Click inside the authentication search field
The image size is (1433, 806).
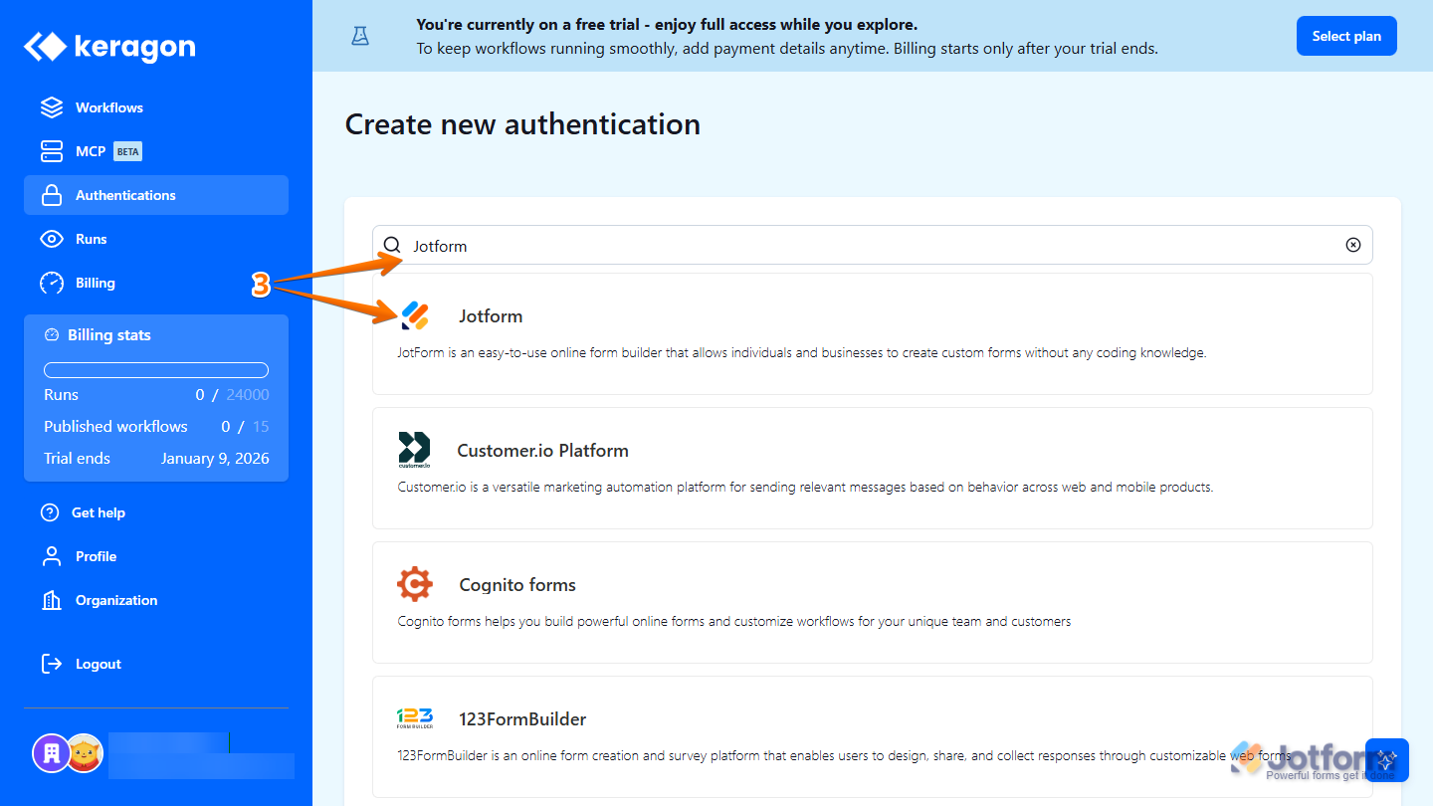coord(697,245)
